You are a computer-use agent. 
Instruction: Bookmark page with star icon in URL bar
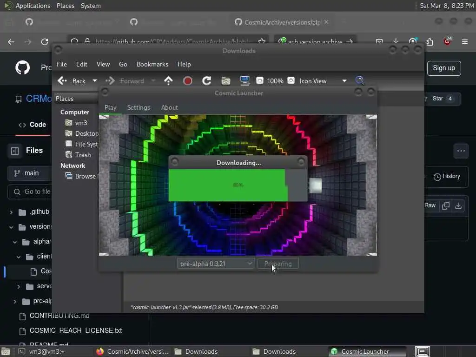262,41
